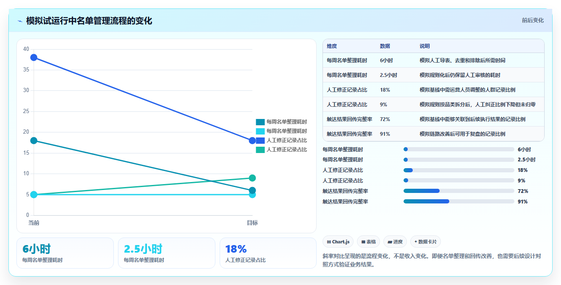Click the progress bar labeled 2.5小时
The width and height of the screenshot is (561, 285).
click(459, 160)
